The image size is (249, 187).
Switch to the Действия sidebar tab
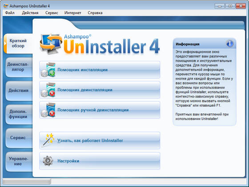(x=19, y=91)
